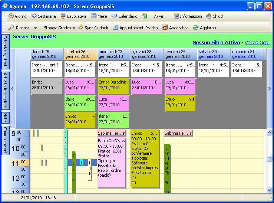The width and height of the screenshot is (274, 203).
Task: Select pink Luca 28/01/2010 all-day event
Action: (x=146, y=86)
